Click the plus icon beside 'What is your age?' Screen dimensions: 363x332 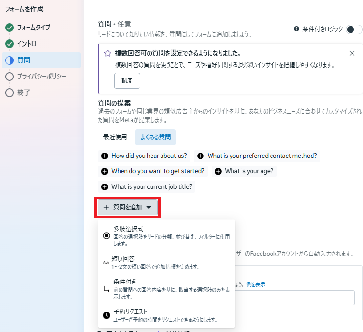tap(218, 171)
